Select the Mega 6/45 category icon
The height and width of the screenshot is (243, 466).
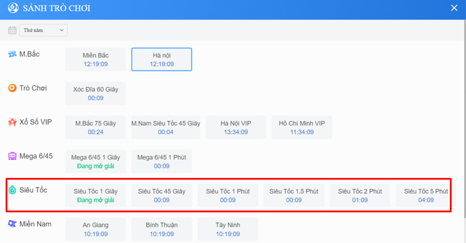pyautogui.click(x=12, y=156)
